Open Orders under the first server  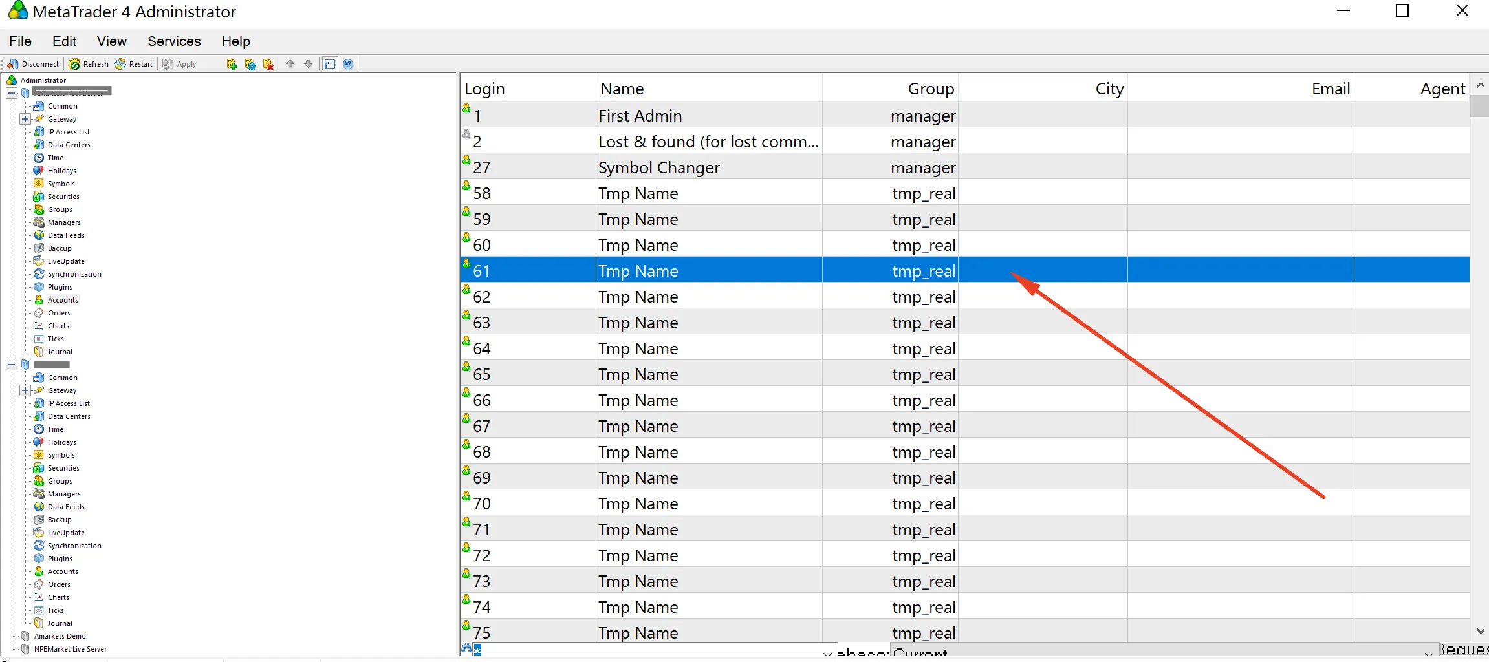[59, 313]
